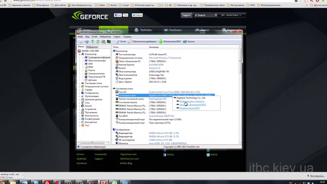
Task: Click the Поле column header
Action: pyautogui.click(x=130, y=47)
